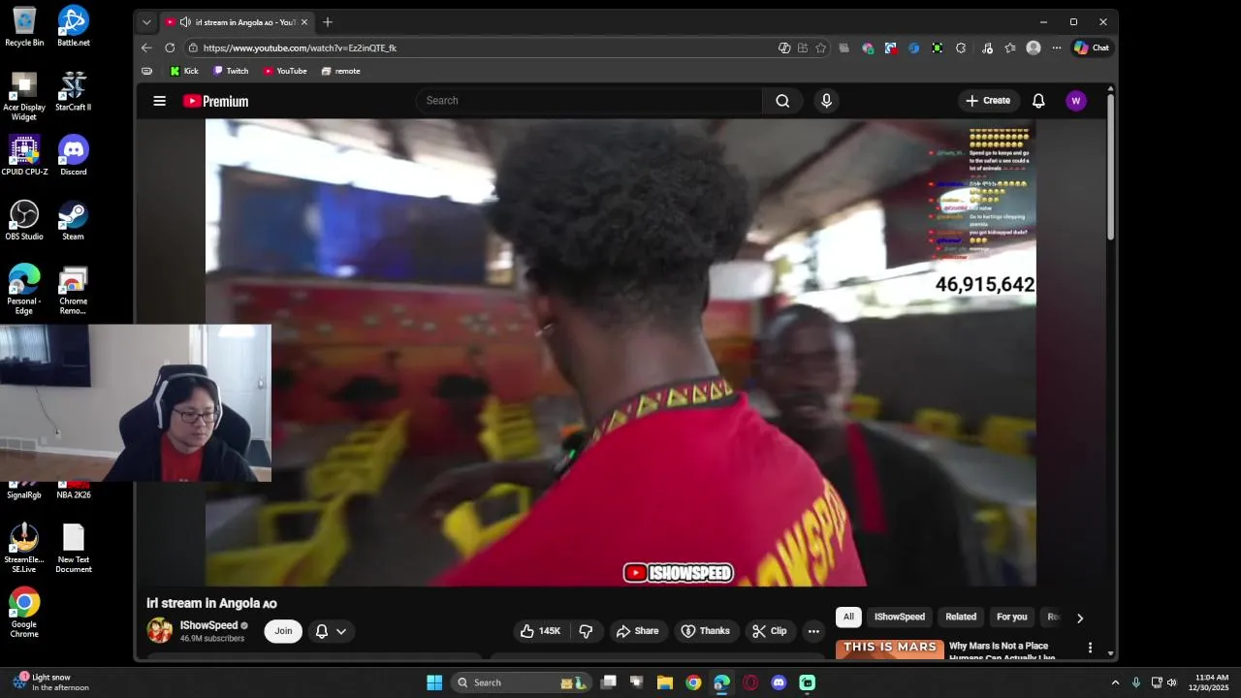Open the purple W account avatar
The height and width of the screenshot is (698, 1241).
pyautogui.click(x=1075, y=101)
